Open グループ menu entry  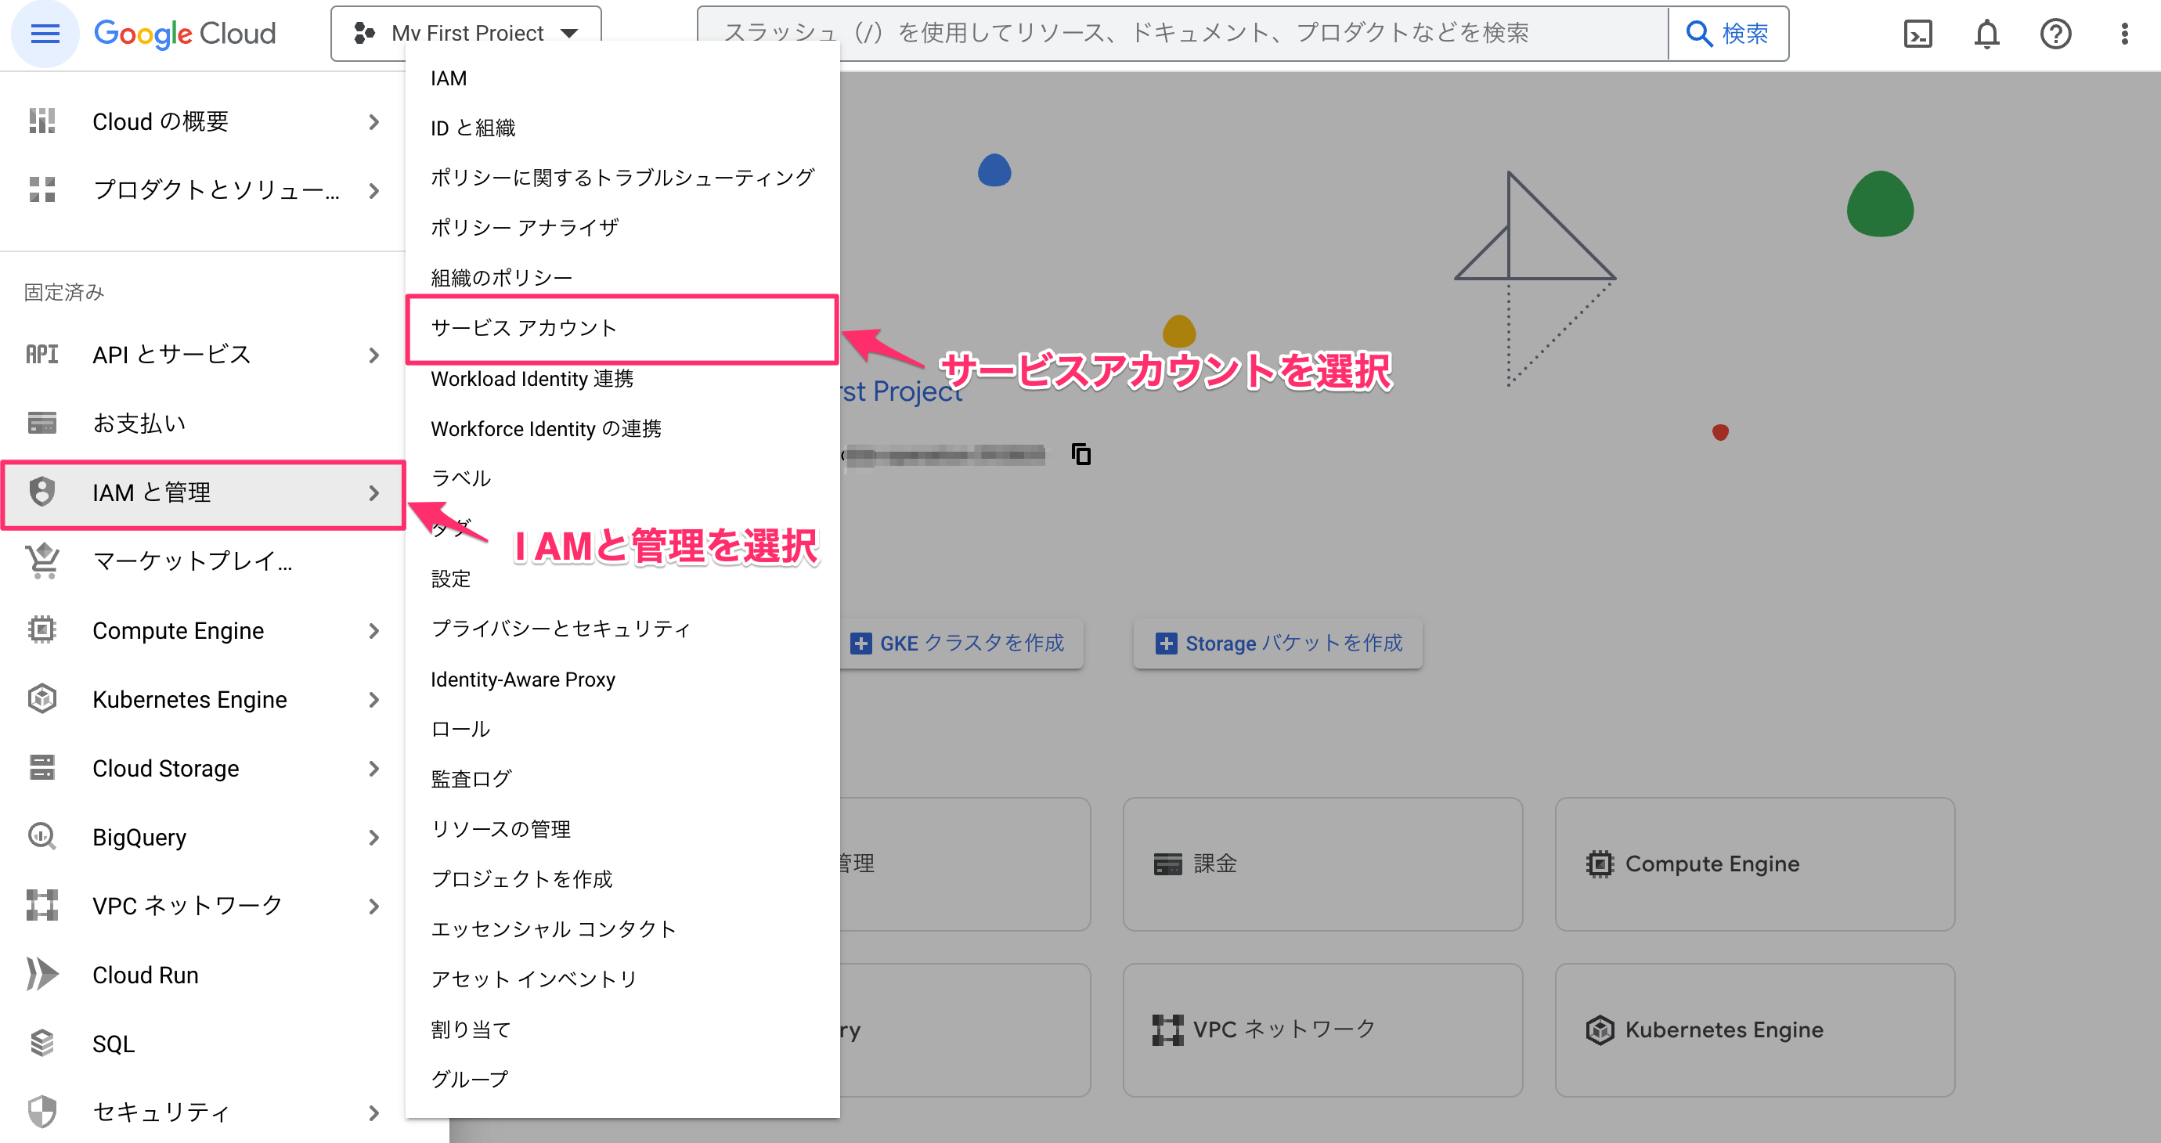[622, 1080]
